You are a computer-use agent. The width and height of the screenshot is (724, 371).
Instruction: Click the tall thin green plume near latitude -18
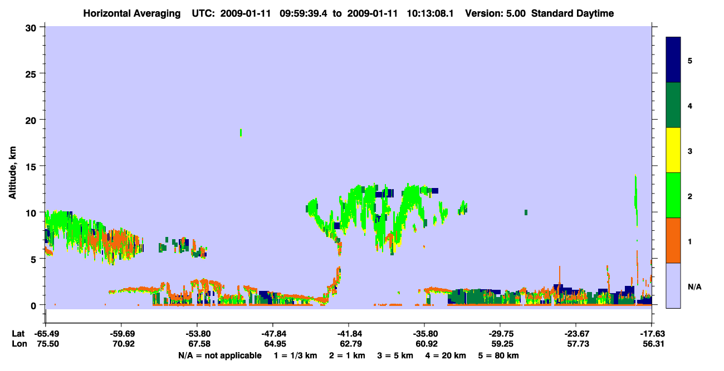click(636, 200)
